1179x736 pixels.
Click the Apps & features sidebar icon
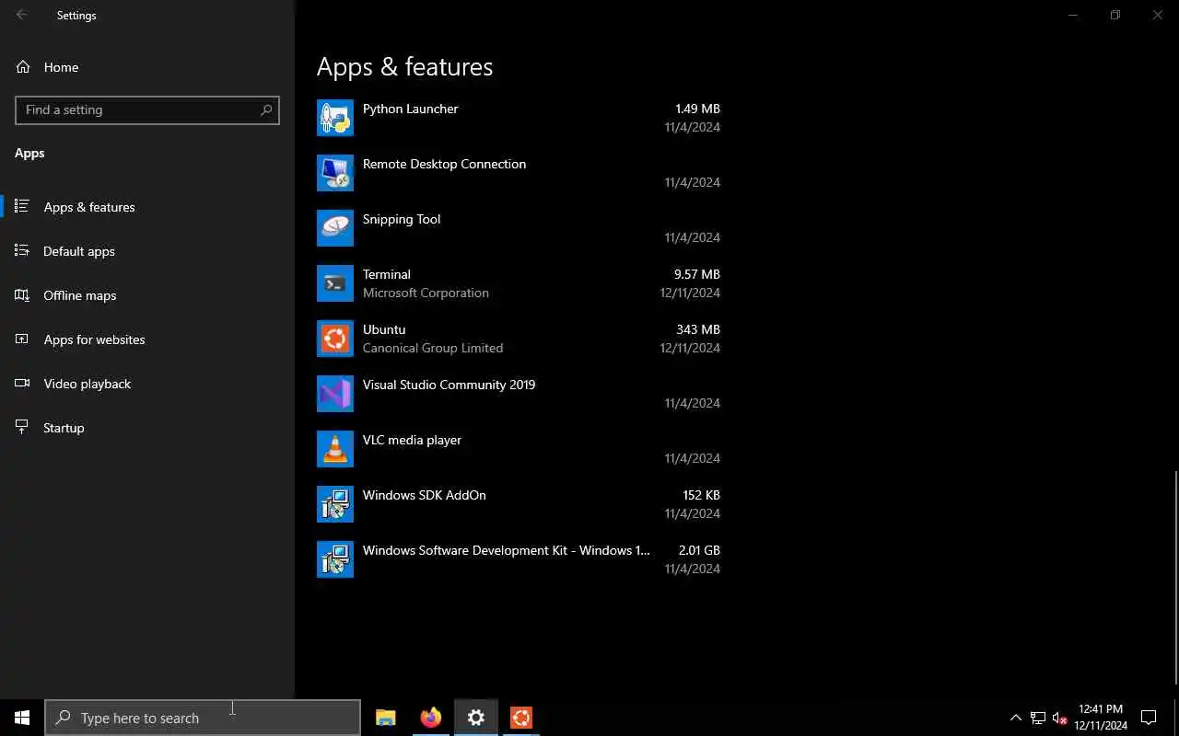22,207
